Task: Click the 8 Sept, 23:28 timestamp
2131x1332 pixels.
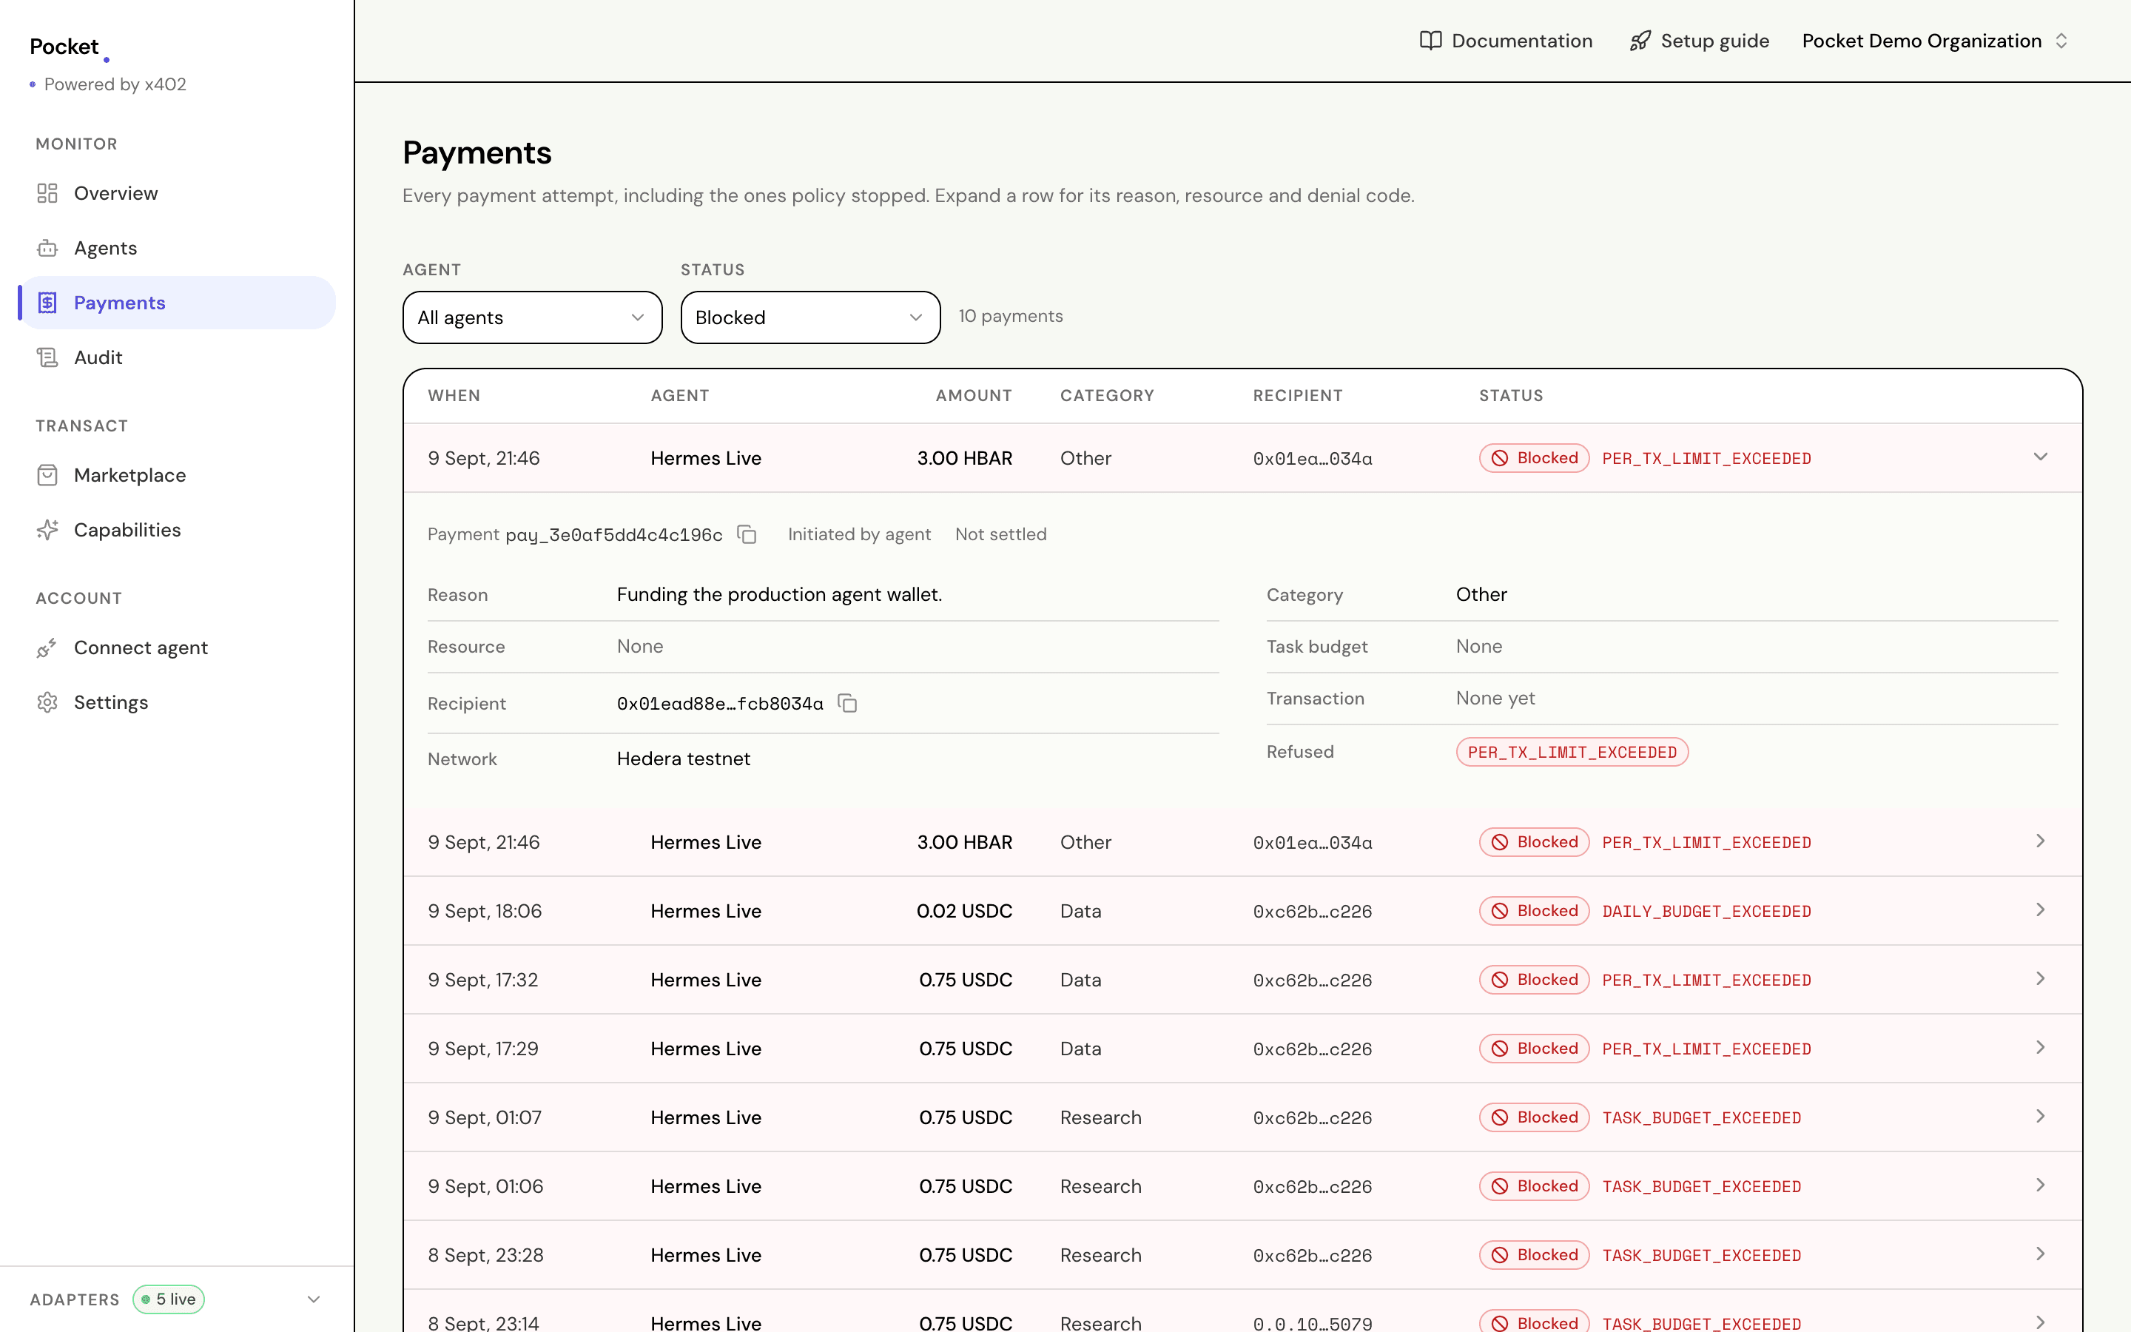Action: click(485, 1254)
